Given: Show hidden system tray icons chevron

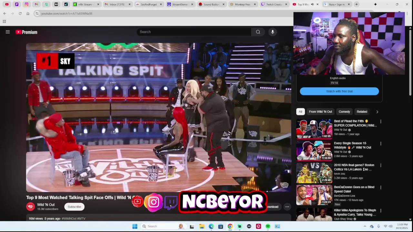Looking at the screenshot, I should click(x=365, y=226).
